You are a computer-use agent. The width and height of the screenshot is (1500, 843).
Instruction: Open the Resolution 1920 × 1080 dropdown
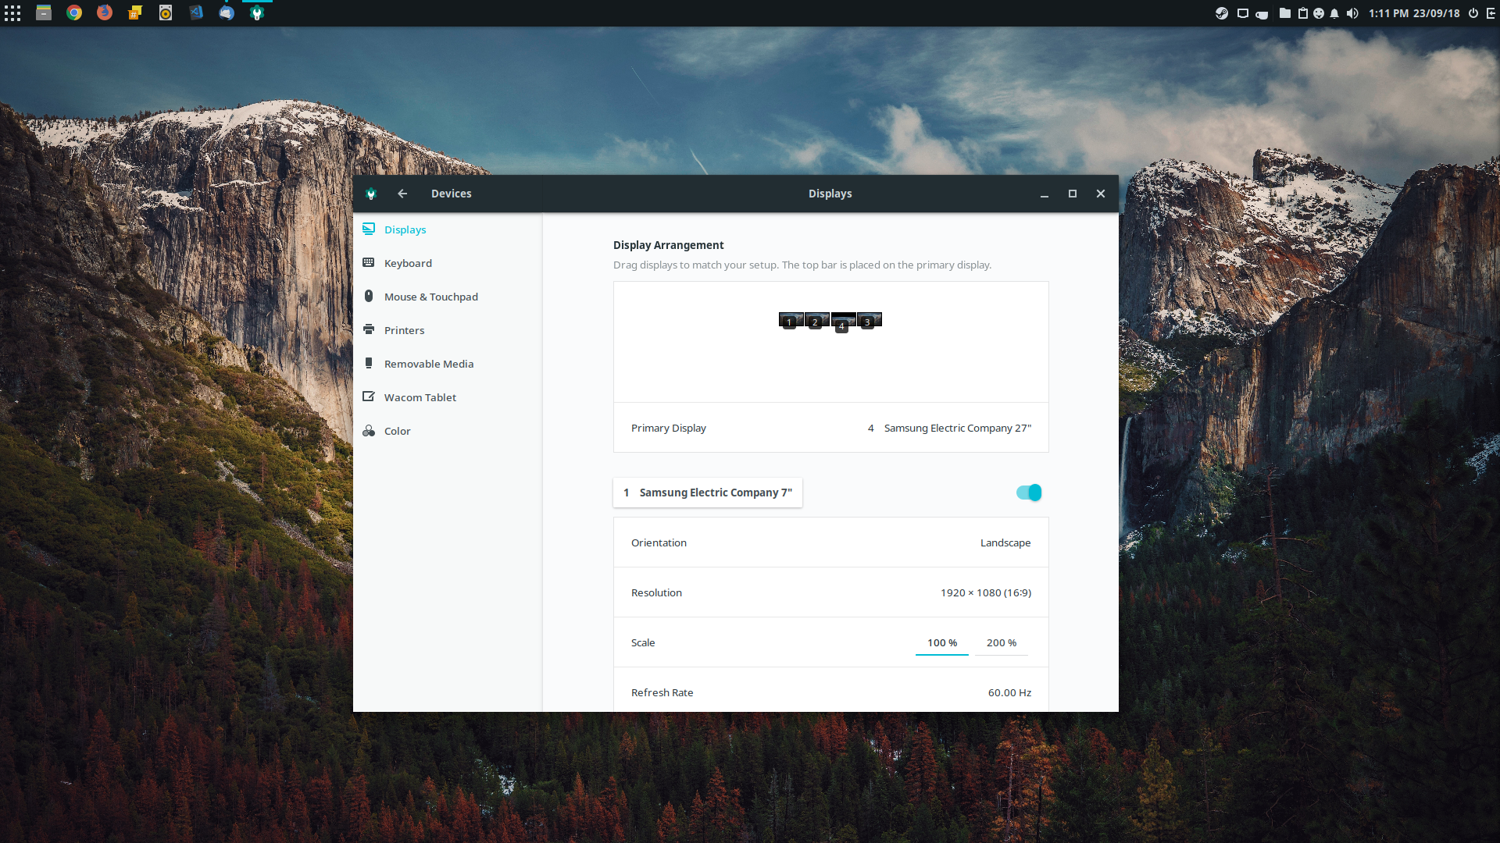coord(830,592)
